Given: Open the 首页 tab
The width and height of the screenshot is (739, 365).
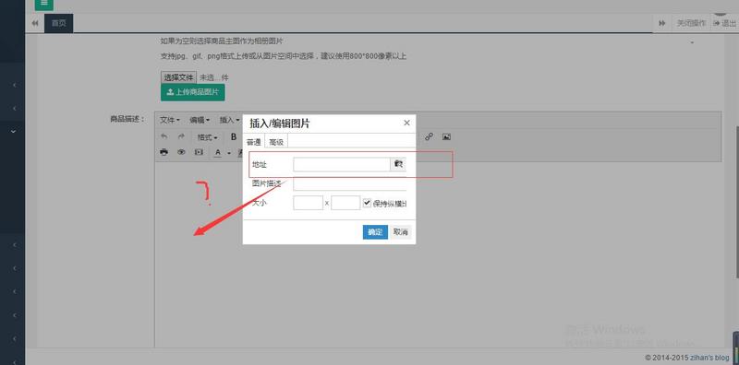Looking at the screenshot, I should coord(59,23).
